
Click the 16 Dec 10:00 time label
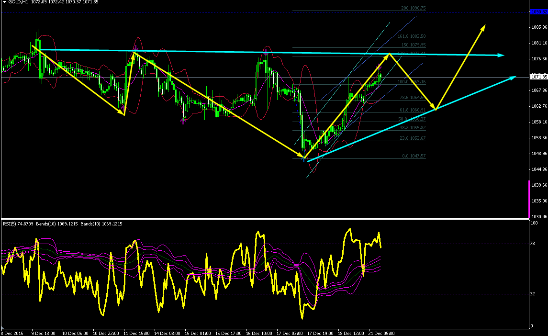click(x=259, y=334)
